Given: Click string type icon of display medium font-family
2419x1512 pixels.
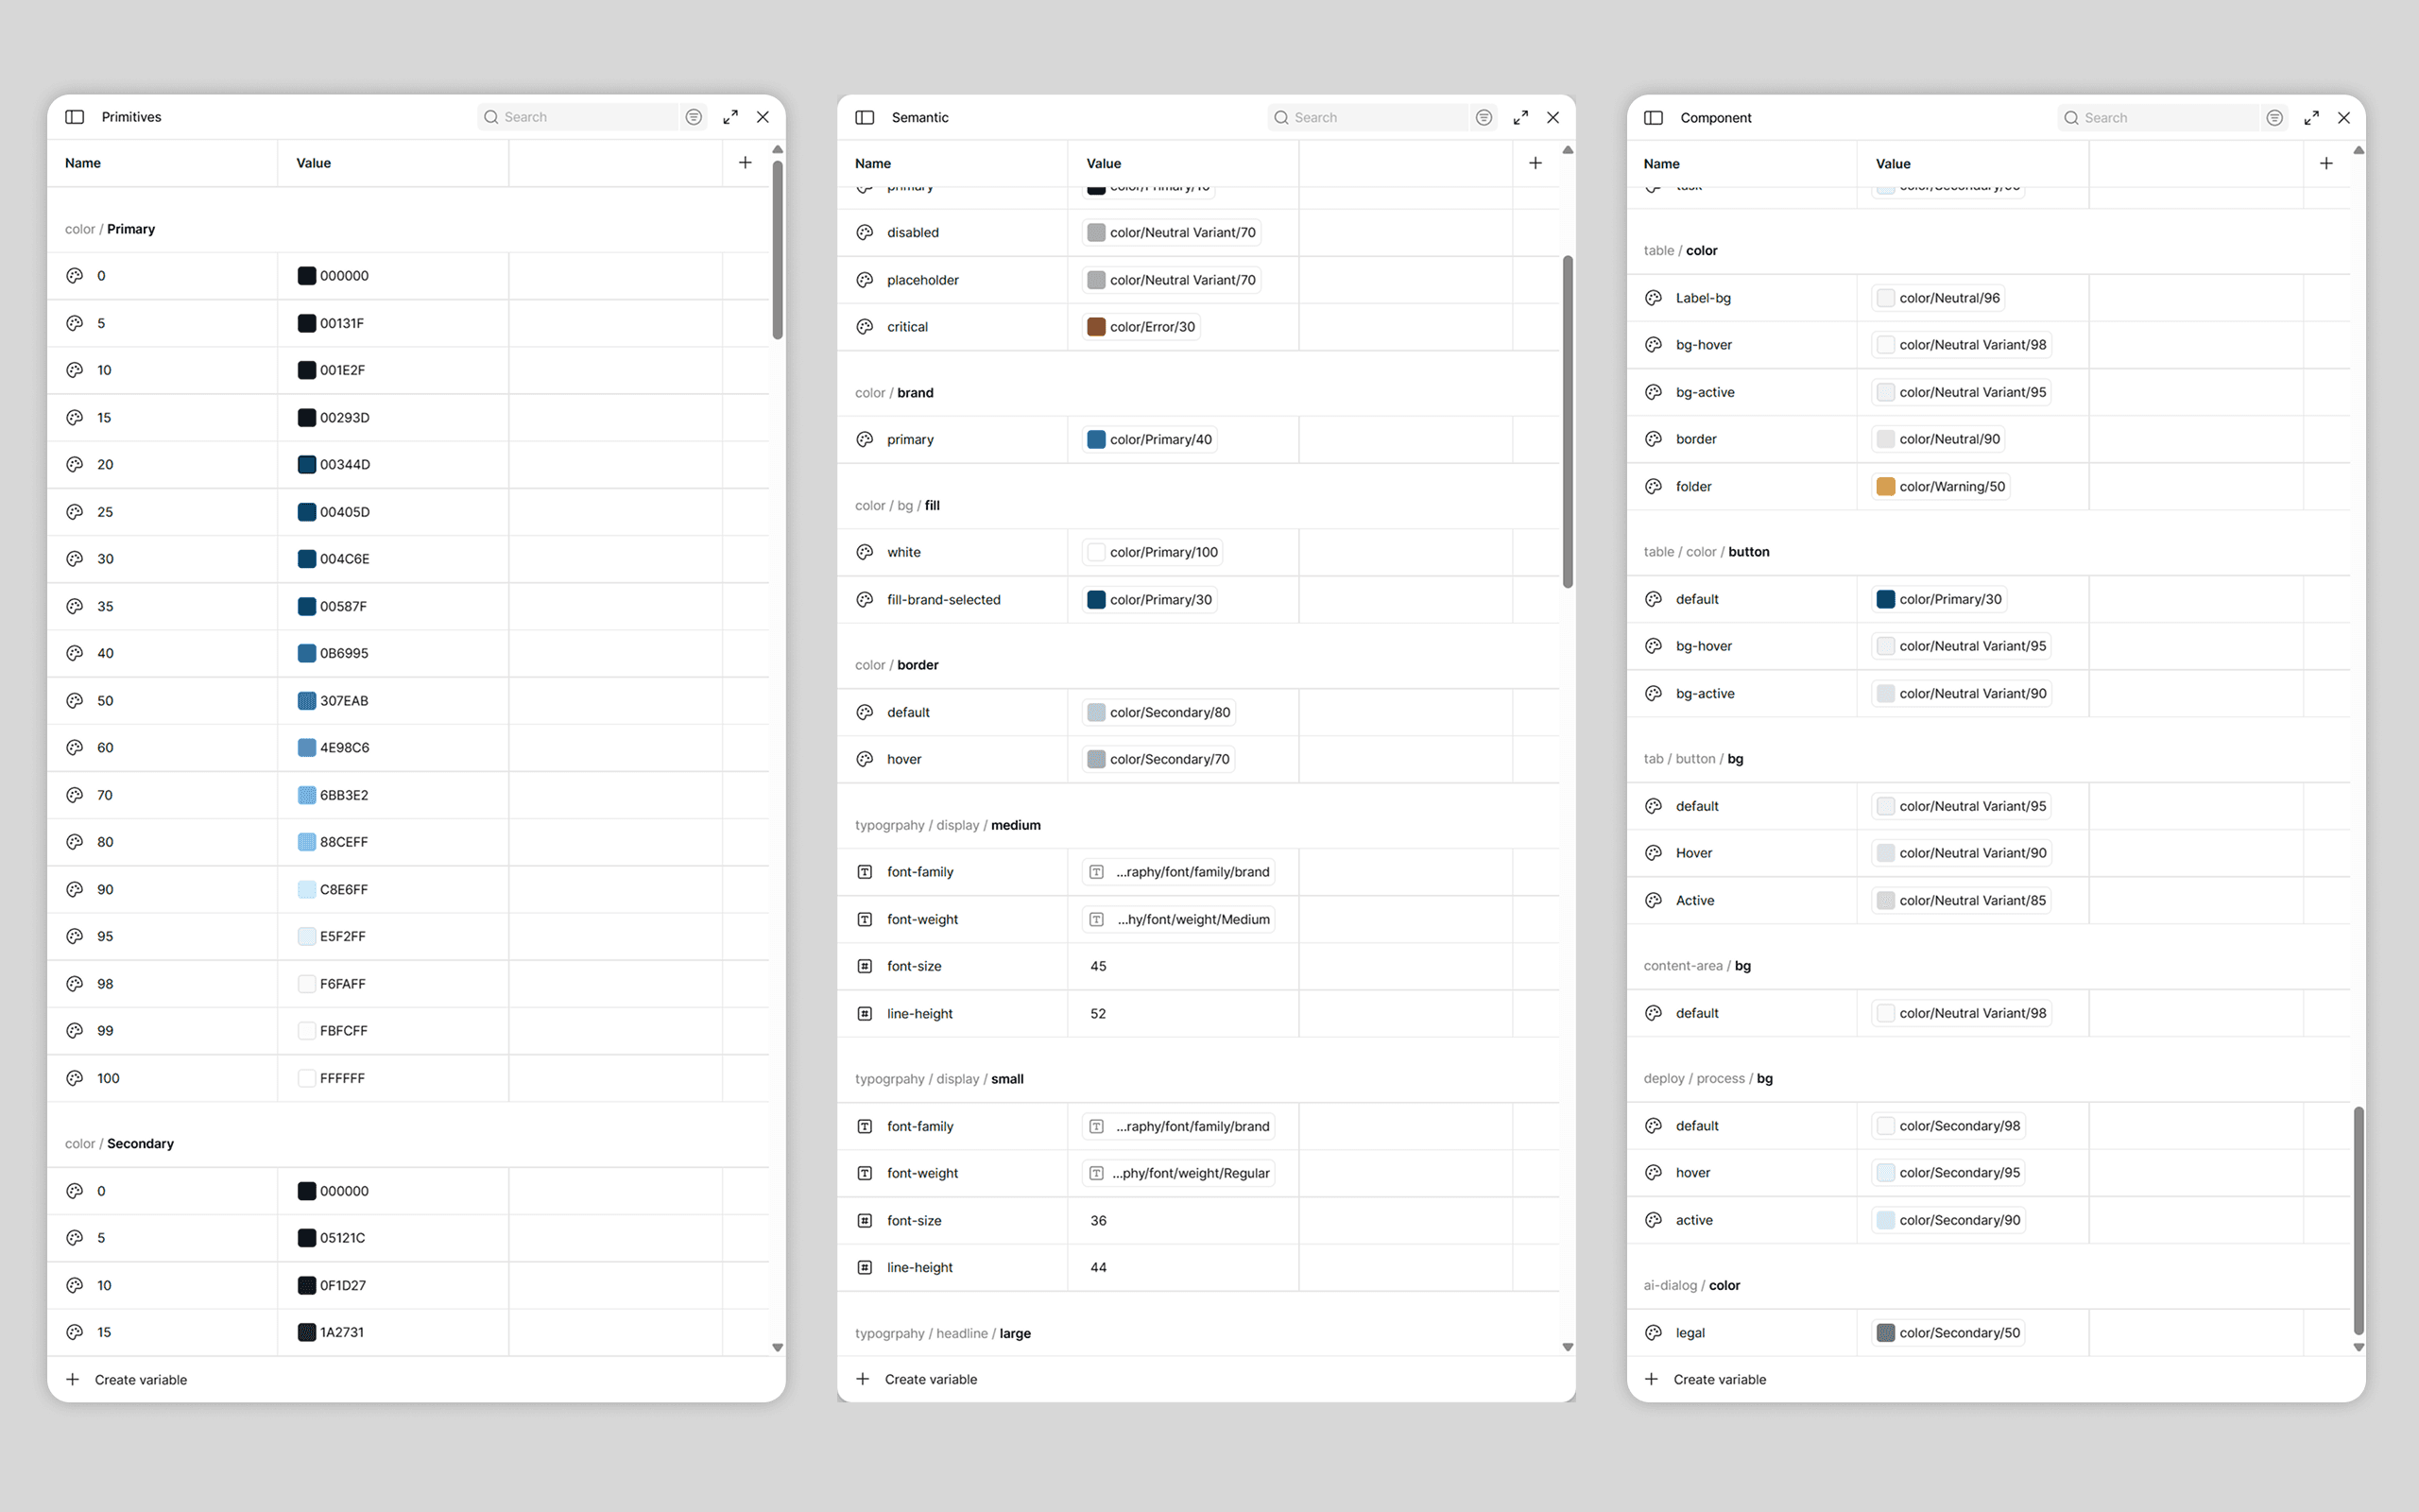Looking at the screenshot, I should pyautogui.click(x=865, y=872).
